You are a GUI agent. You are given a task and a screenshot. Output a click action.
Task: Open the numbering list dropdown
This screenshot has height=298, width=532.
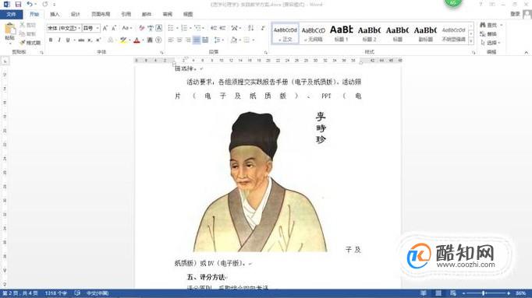190,28
